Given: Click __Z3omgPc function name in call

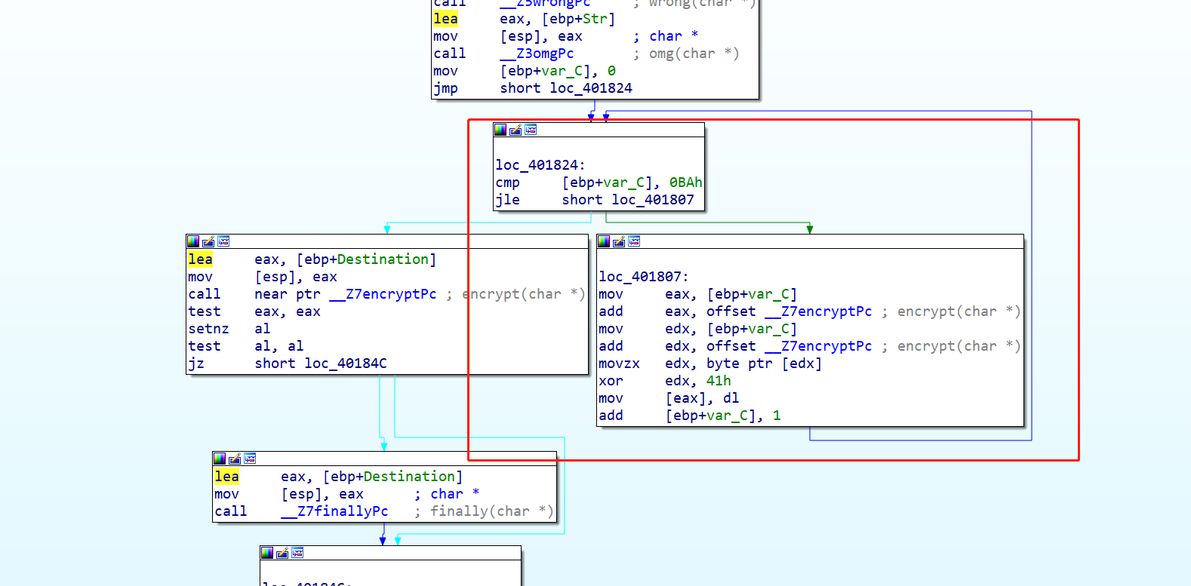Looking at the screenshot, I should click(x=537, y=54).
